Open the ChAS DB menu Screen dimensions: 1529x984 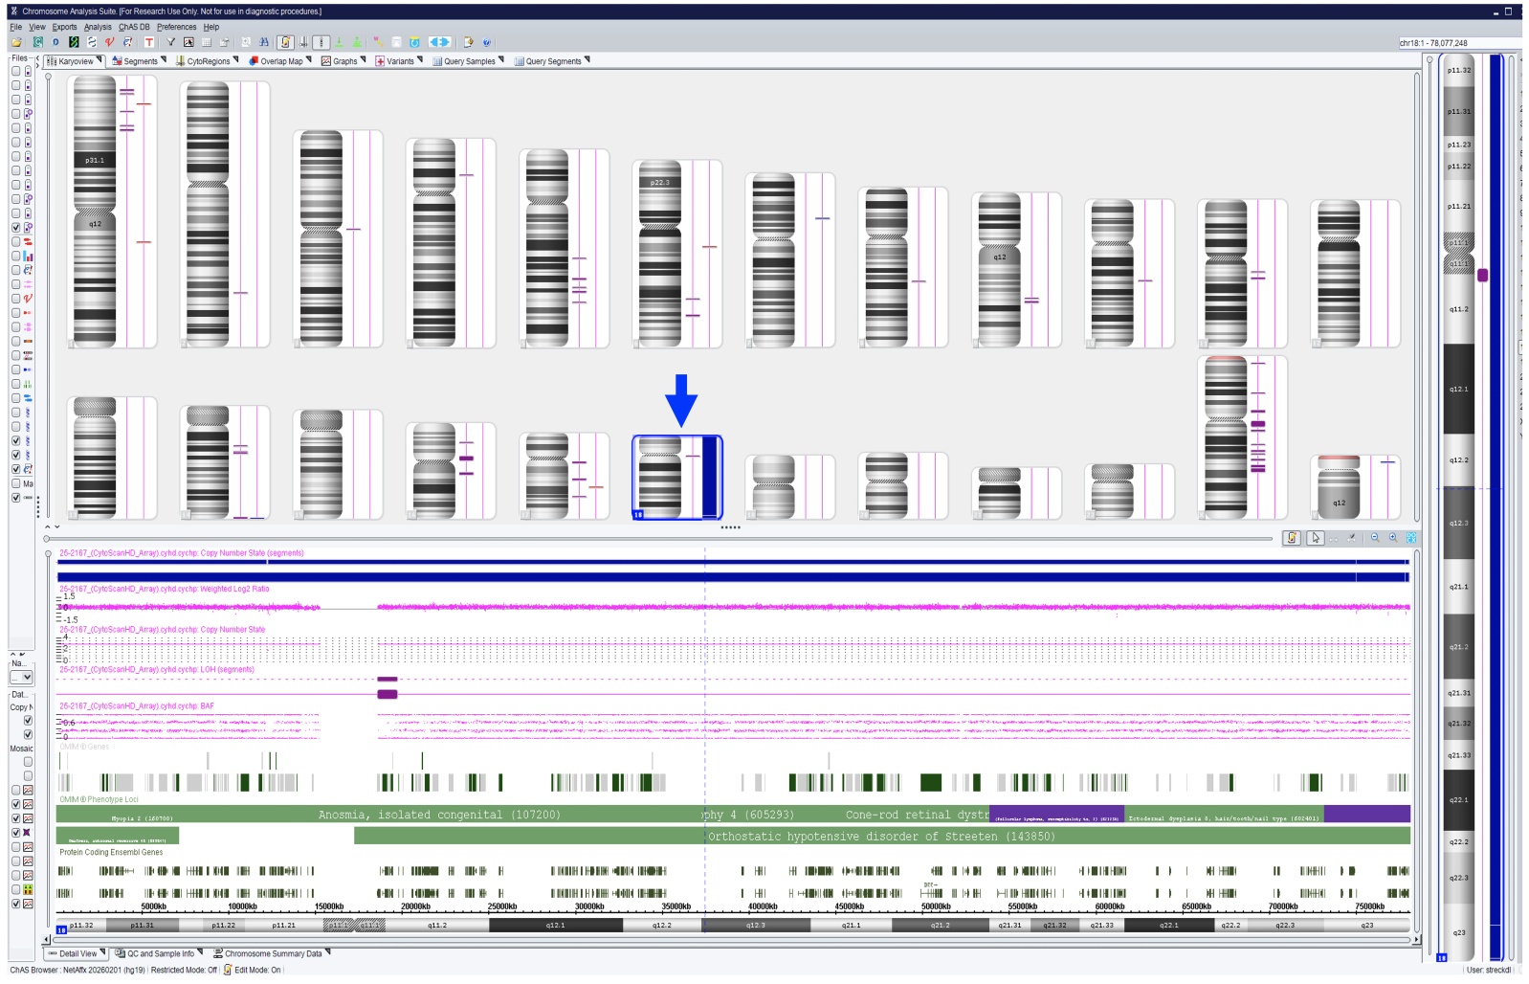[x=134, y=27]
